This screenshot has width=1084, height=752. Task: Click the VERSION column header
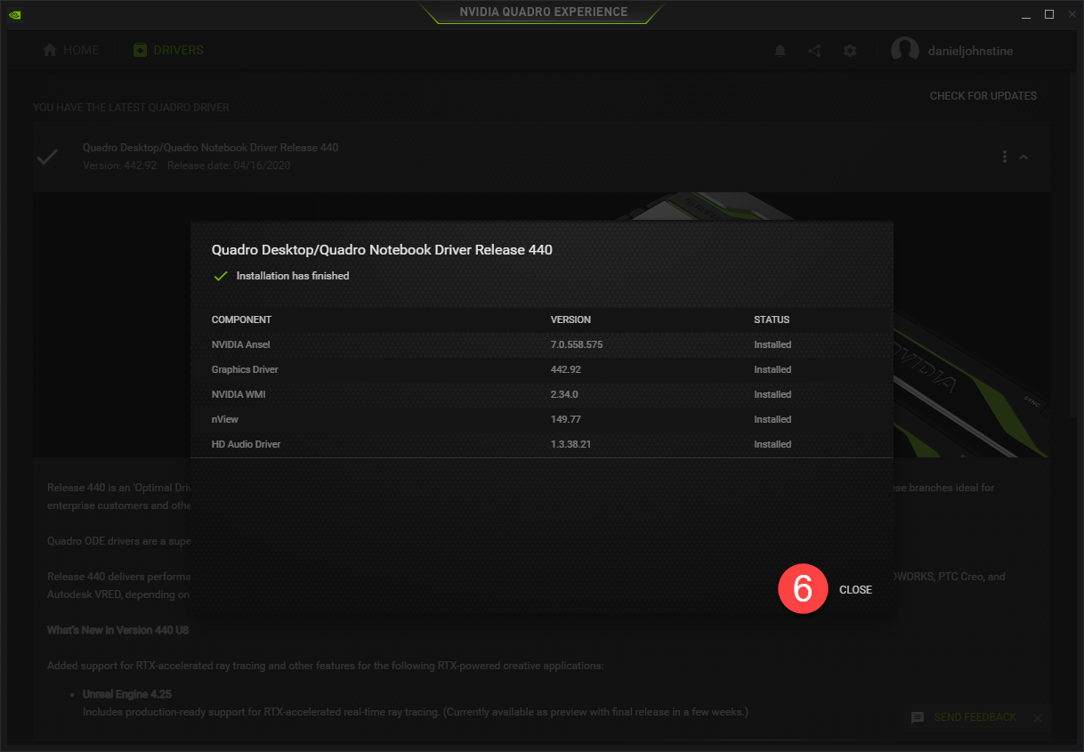(570, 319)
